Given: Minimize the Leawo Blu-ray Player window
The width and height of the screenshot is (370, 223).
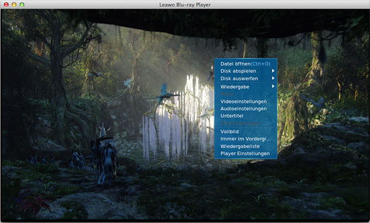Looking at the screenshot, I should click(14, 5).
